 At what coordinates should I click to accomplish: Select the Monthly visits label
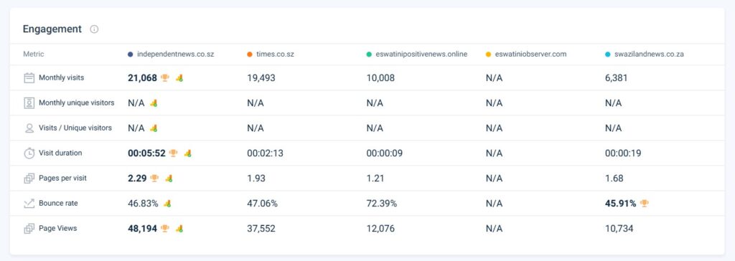(62, 77)
